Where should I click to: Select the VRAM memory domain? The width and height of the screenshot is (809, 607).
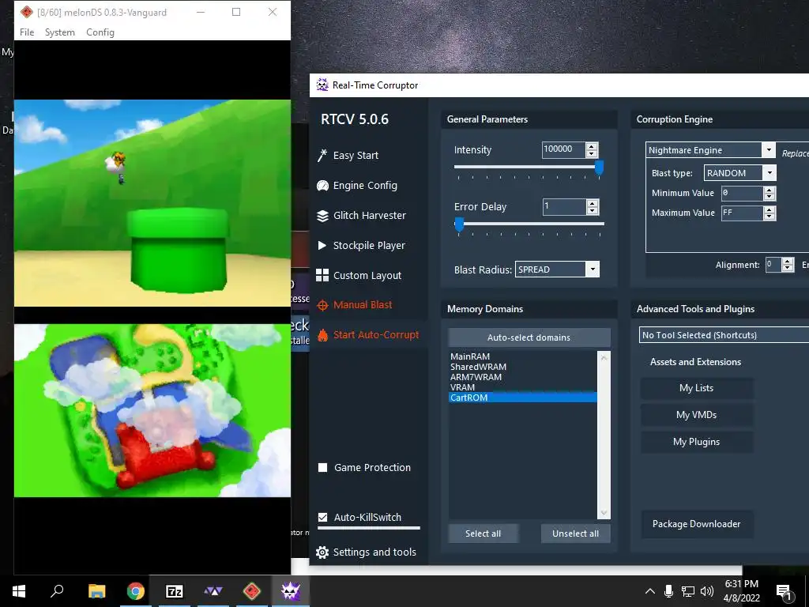523,387
